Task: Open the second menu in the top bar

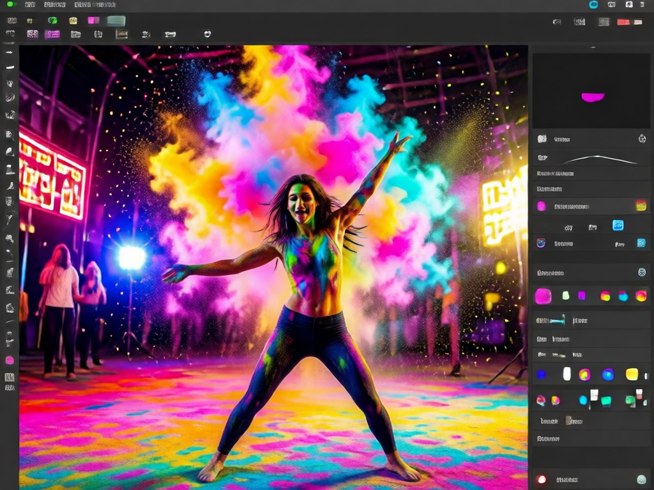Action: [x=55, y=4]
